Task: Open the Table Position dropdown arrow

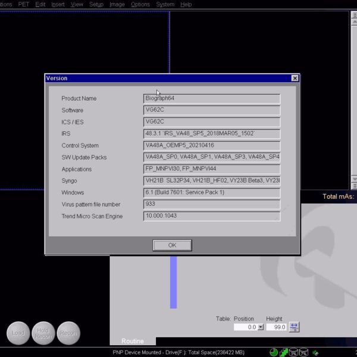Action: (261, 327)
